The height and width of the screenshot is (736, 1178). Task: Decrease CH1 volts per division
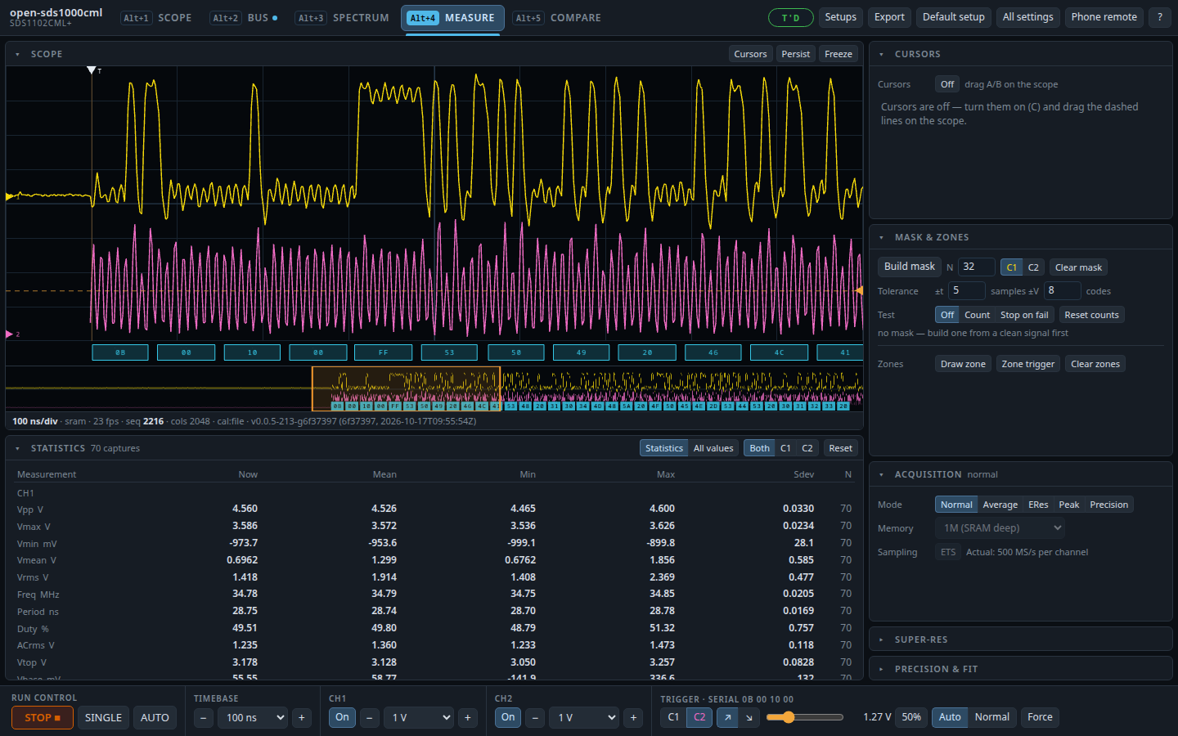point(370,718)
